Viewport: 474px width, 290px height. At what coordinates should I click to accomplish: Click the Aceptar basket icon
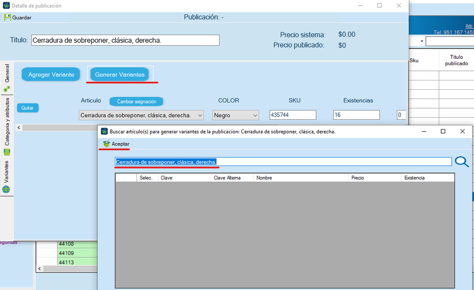[x=106, y=144]
